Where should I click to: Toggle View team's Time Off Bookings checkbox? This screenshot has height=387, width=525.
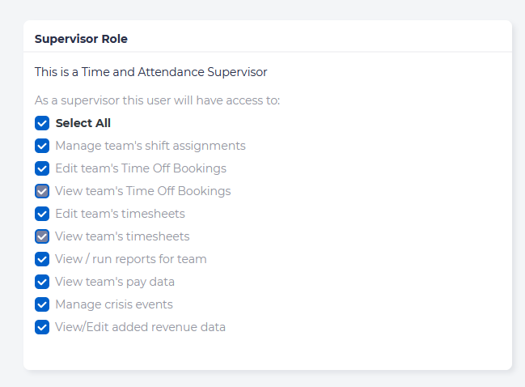(x=42, y=191)
